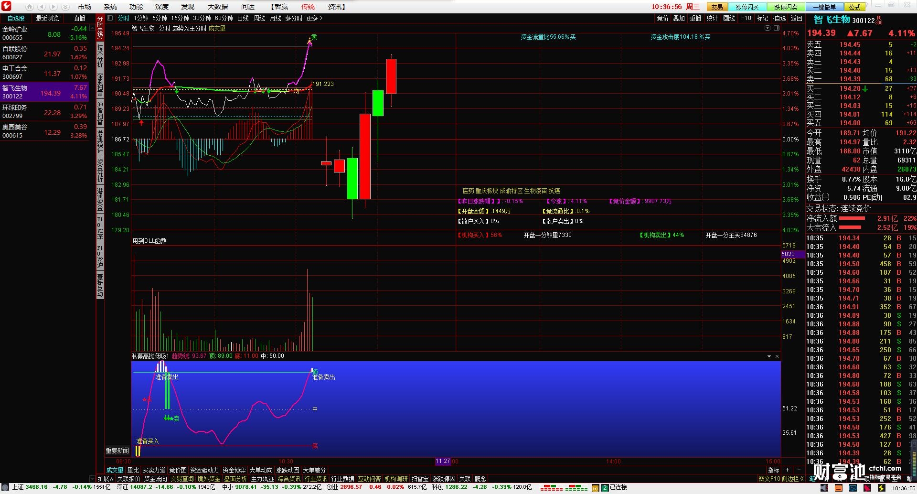Screen dimensions: 917x494
Task: Click the green number 2 connection icon
Action: pyautogui.click(x=605, y=488)
